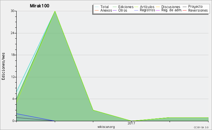Click the chart peak at 30 edits
This screenshot has width=212, height=130.
(x=55, y=11)
